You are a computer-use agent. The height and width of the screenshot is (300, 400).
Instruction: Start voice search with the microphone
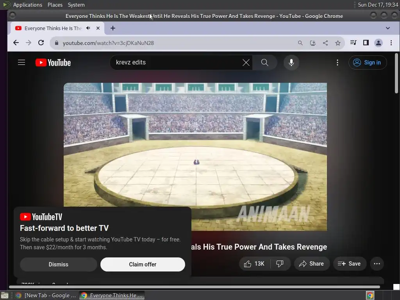[291, 62]
